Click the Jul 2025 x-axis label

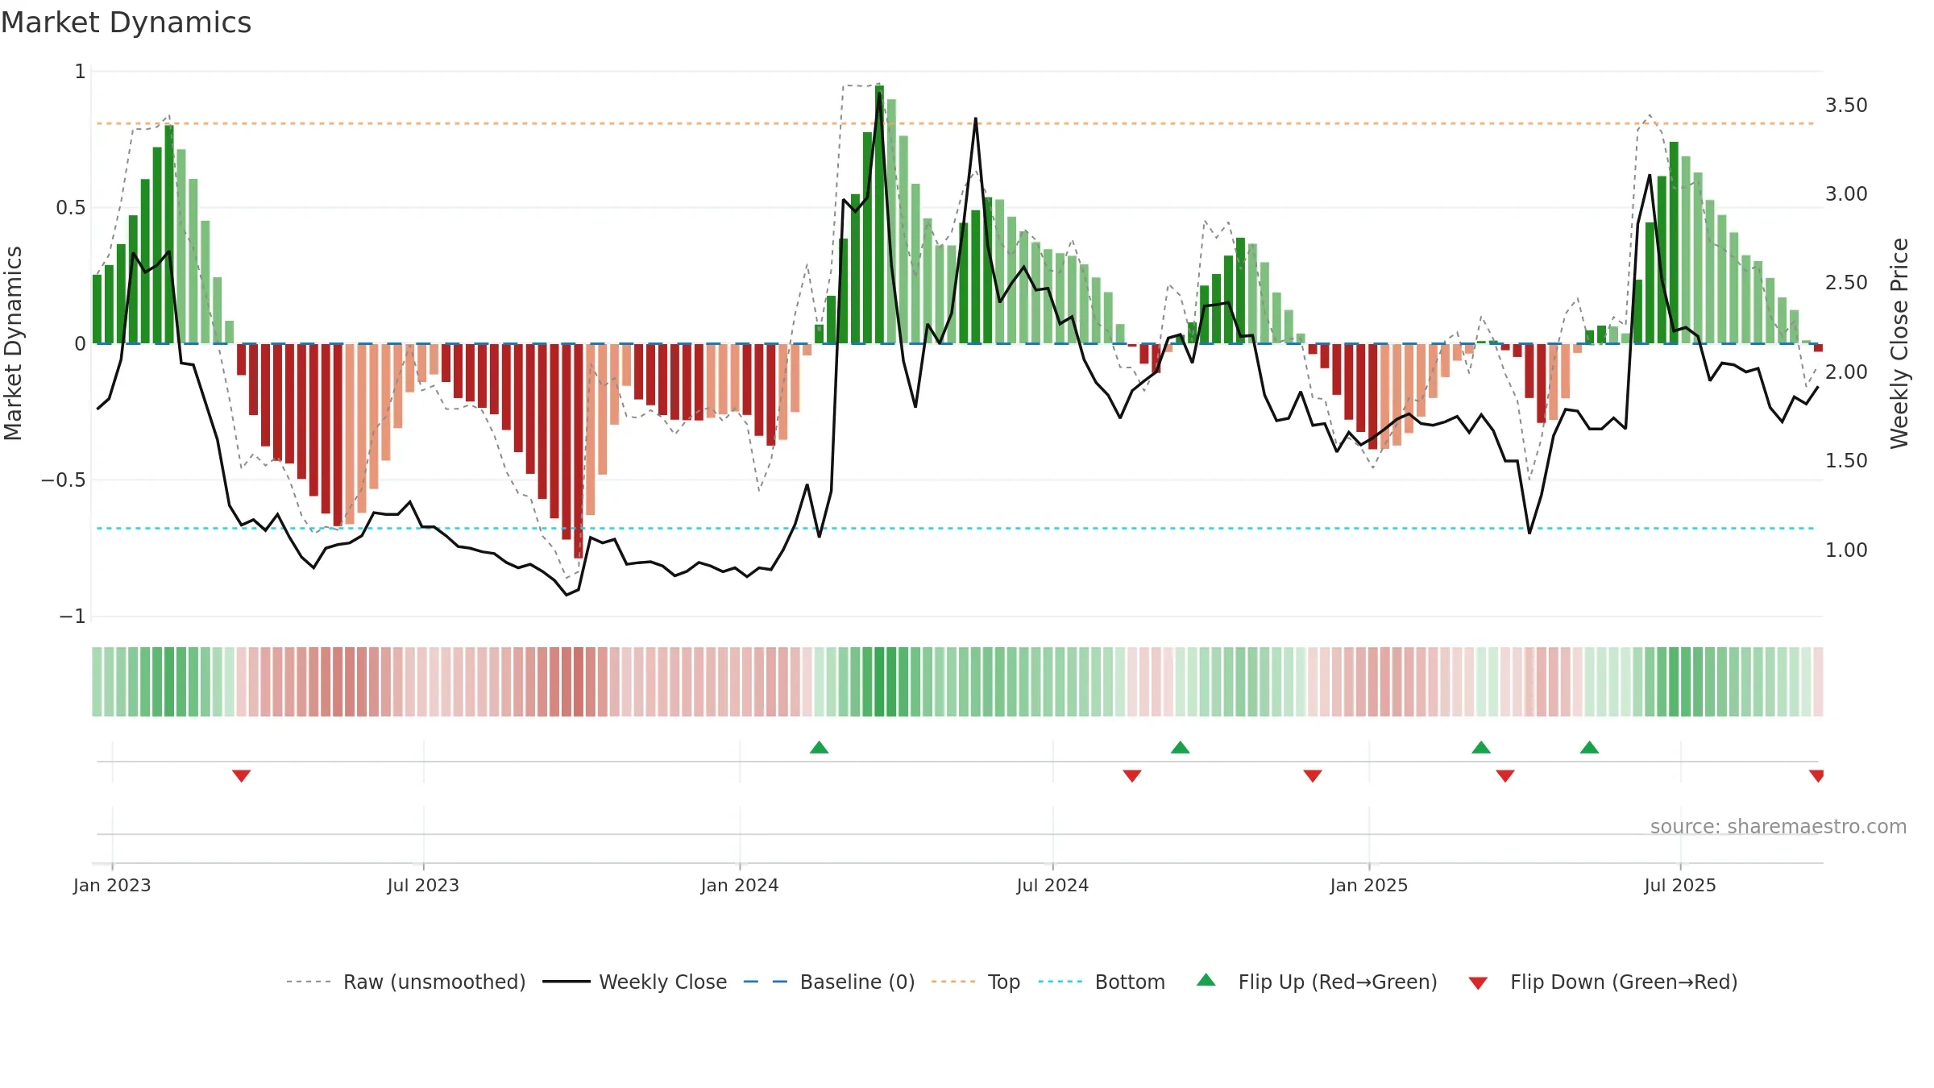pos(1680,885)
